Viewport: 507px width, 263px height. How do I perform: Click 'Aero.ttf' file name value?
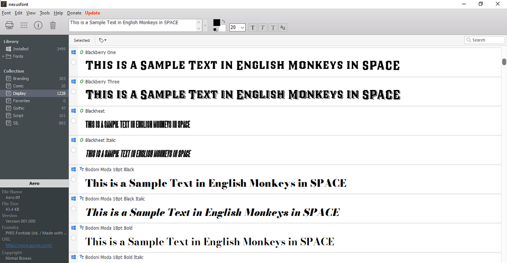(x=13, y=197)
